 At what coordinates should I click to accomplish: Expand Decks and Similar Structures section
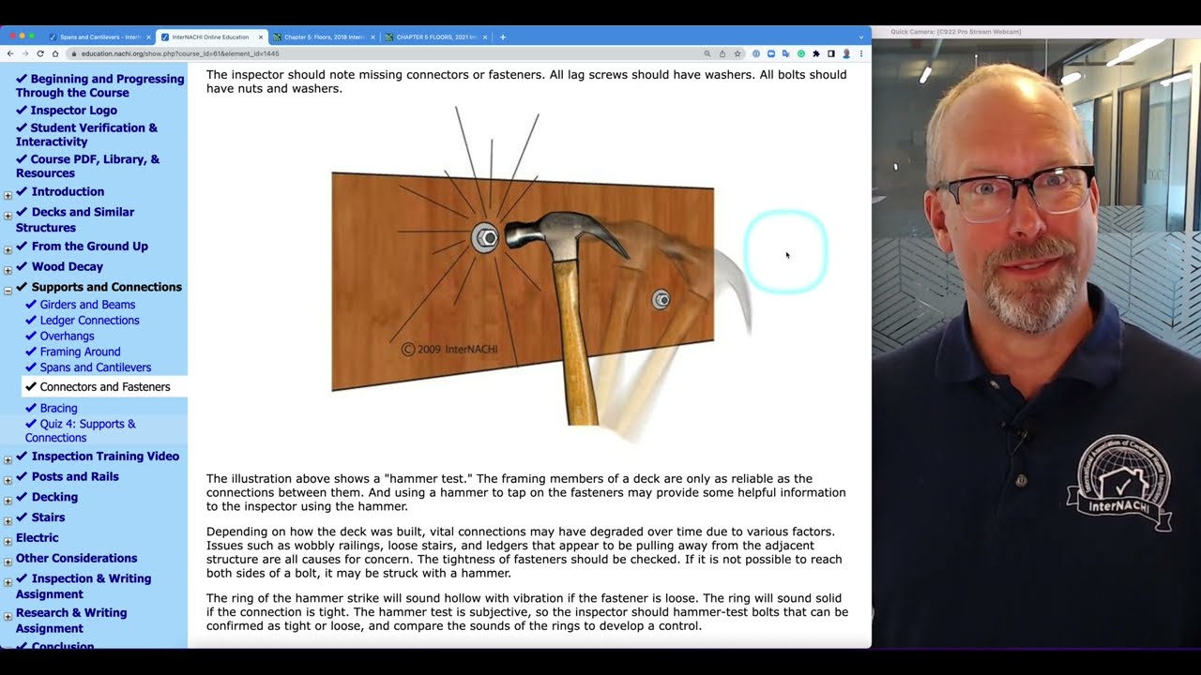coord(8,216)
